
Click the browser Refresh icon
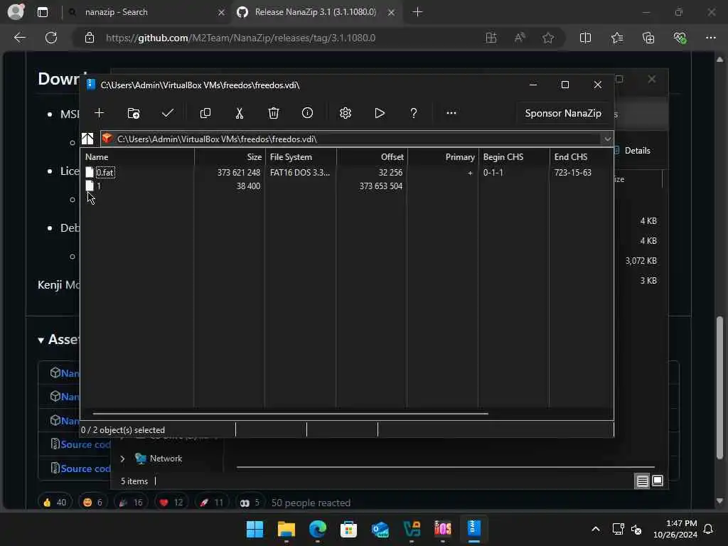coord(51,38)
